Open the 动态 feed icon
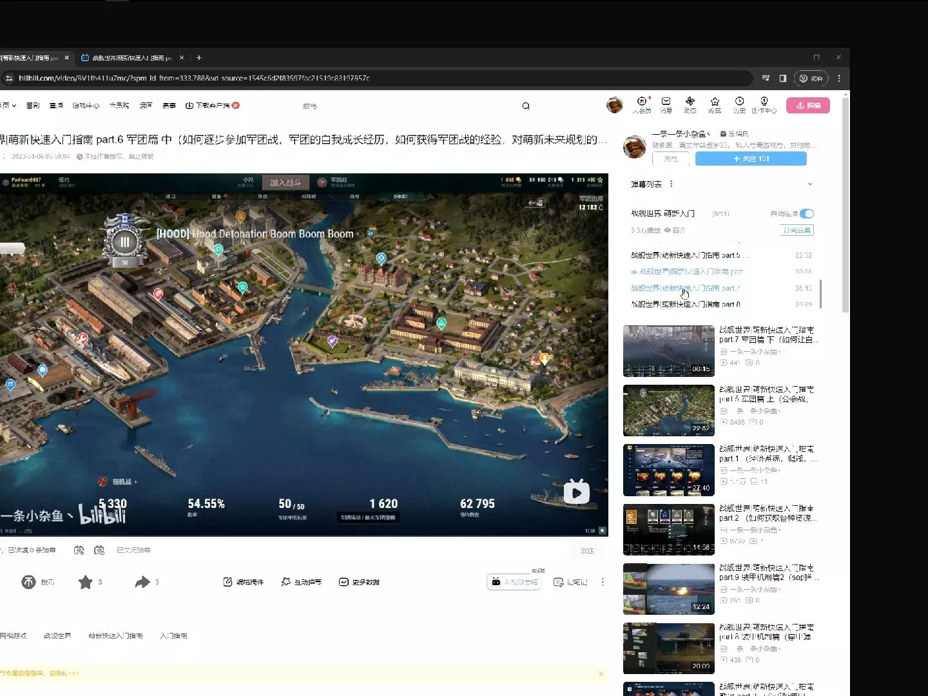Viewport: 928px width, 696px height. point(690,105)
